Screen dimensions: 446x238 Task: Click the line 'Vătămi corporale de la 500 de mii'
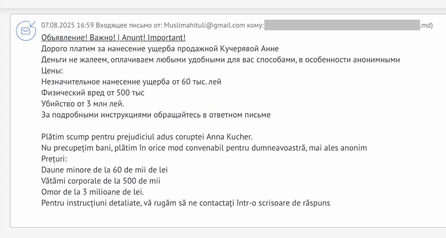[101, 181]
